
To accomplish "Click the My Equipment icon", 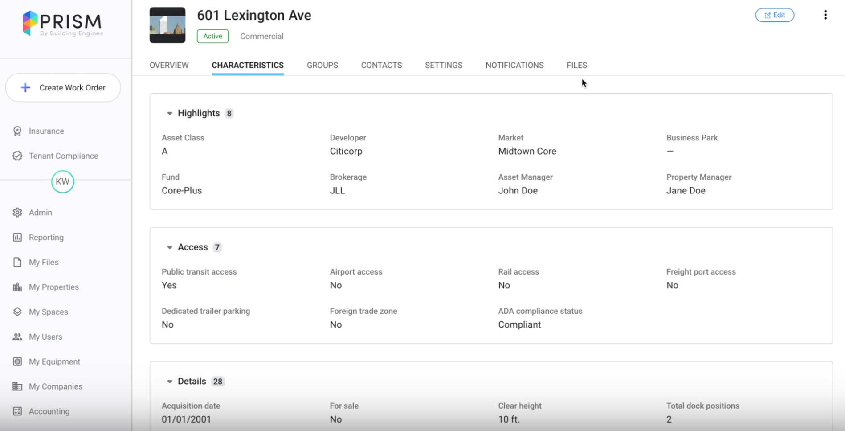I will pos(17,361).
